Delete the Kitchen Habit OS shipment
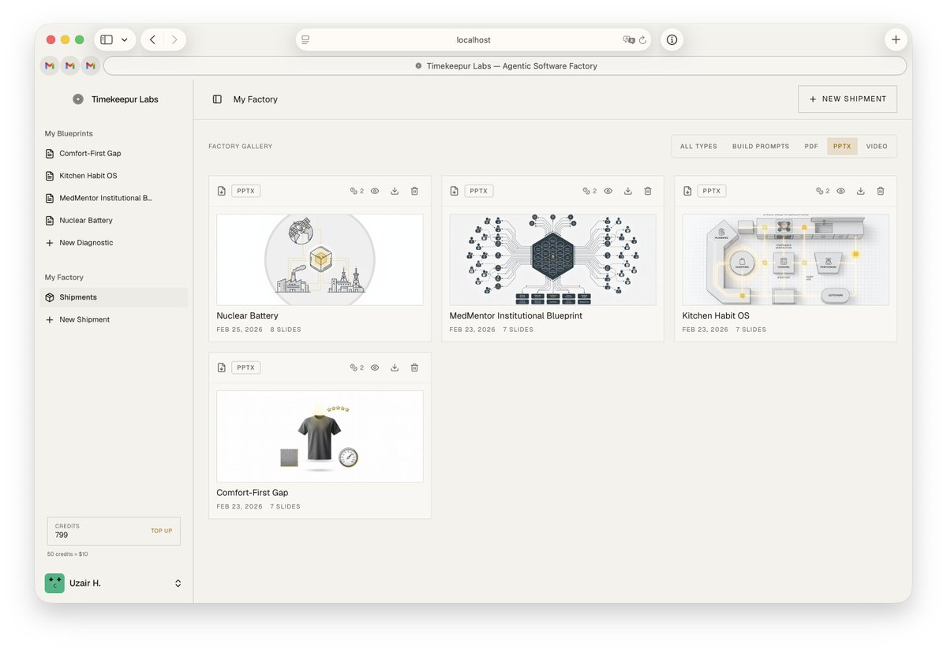 pos(880,190)
